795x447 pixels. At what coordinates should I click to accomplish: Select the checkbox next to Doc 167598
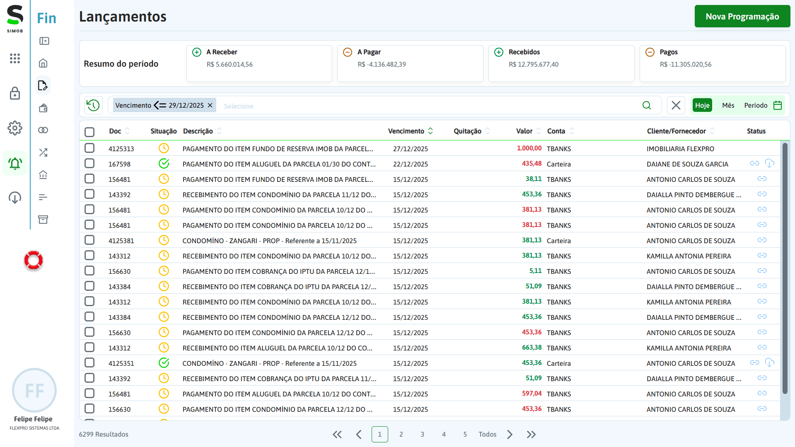(x=89, y=163)
